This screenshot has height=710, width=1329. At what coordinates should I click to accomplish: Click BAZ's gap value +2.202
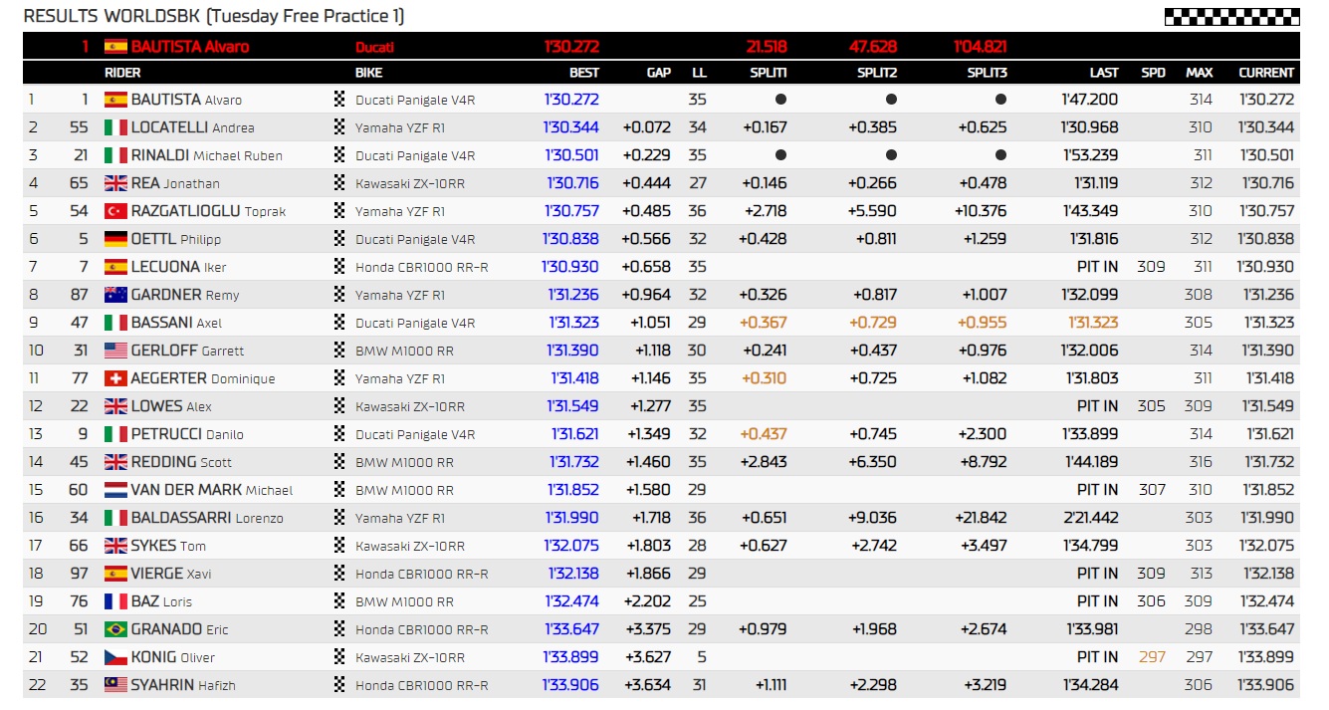(647, 601)
